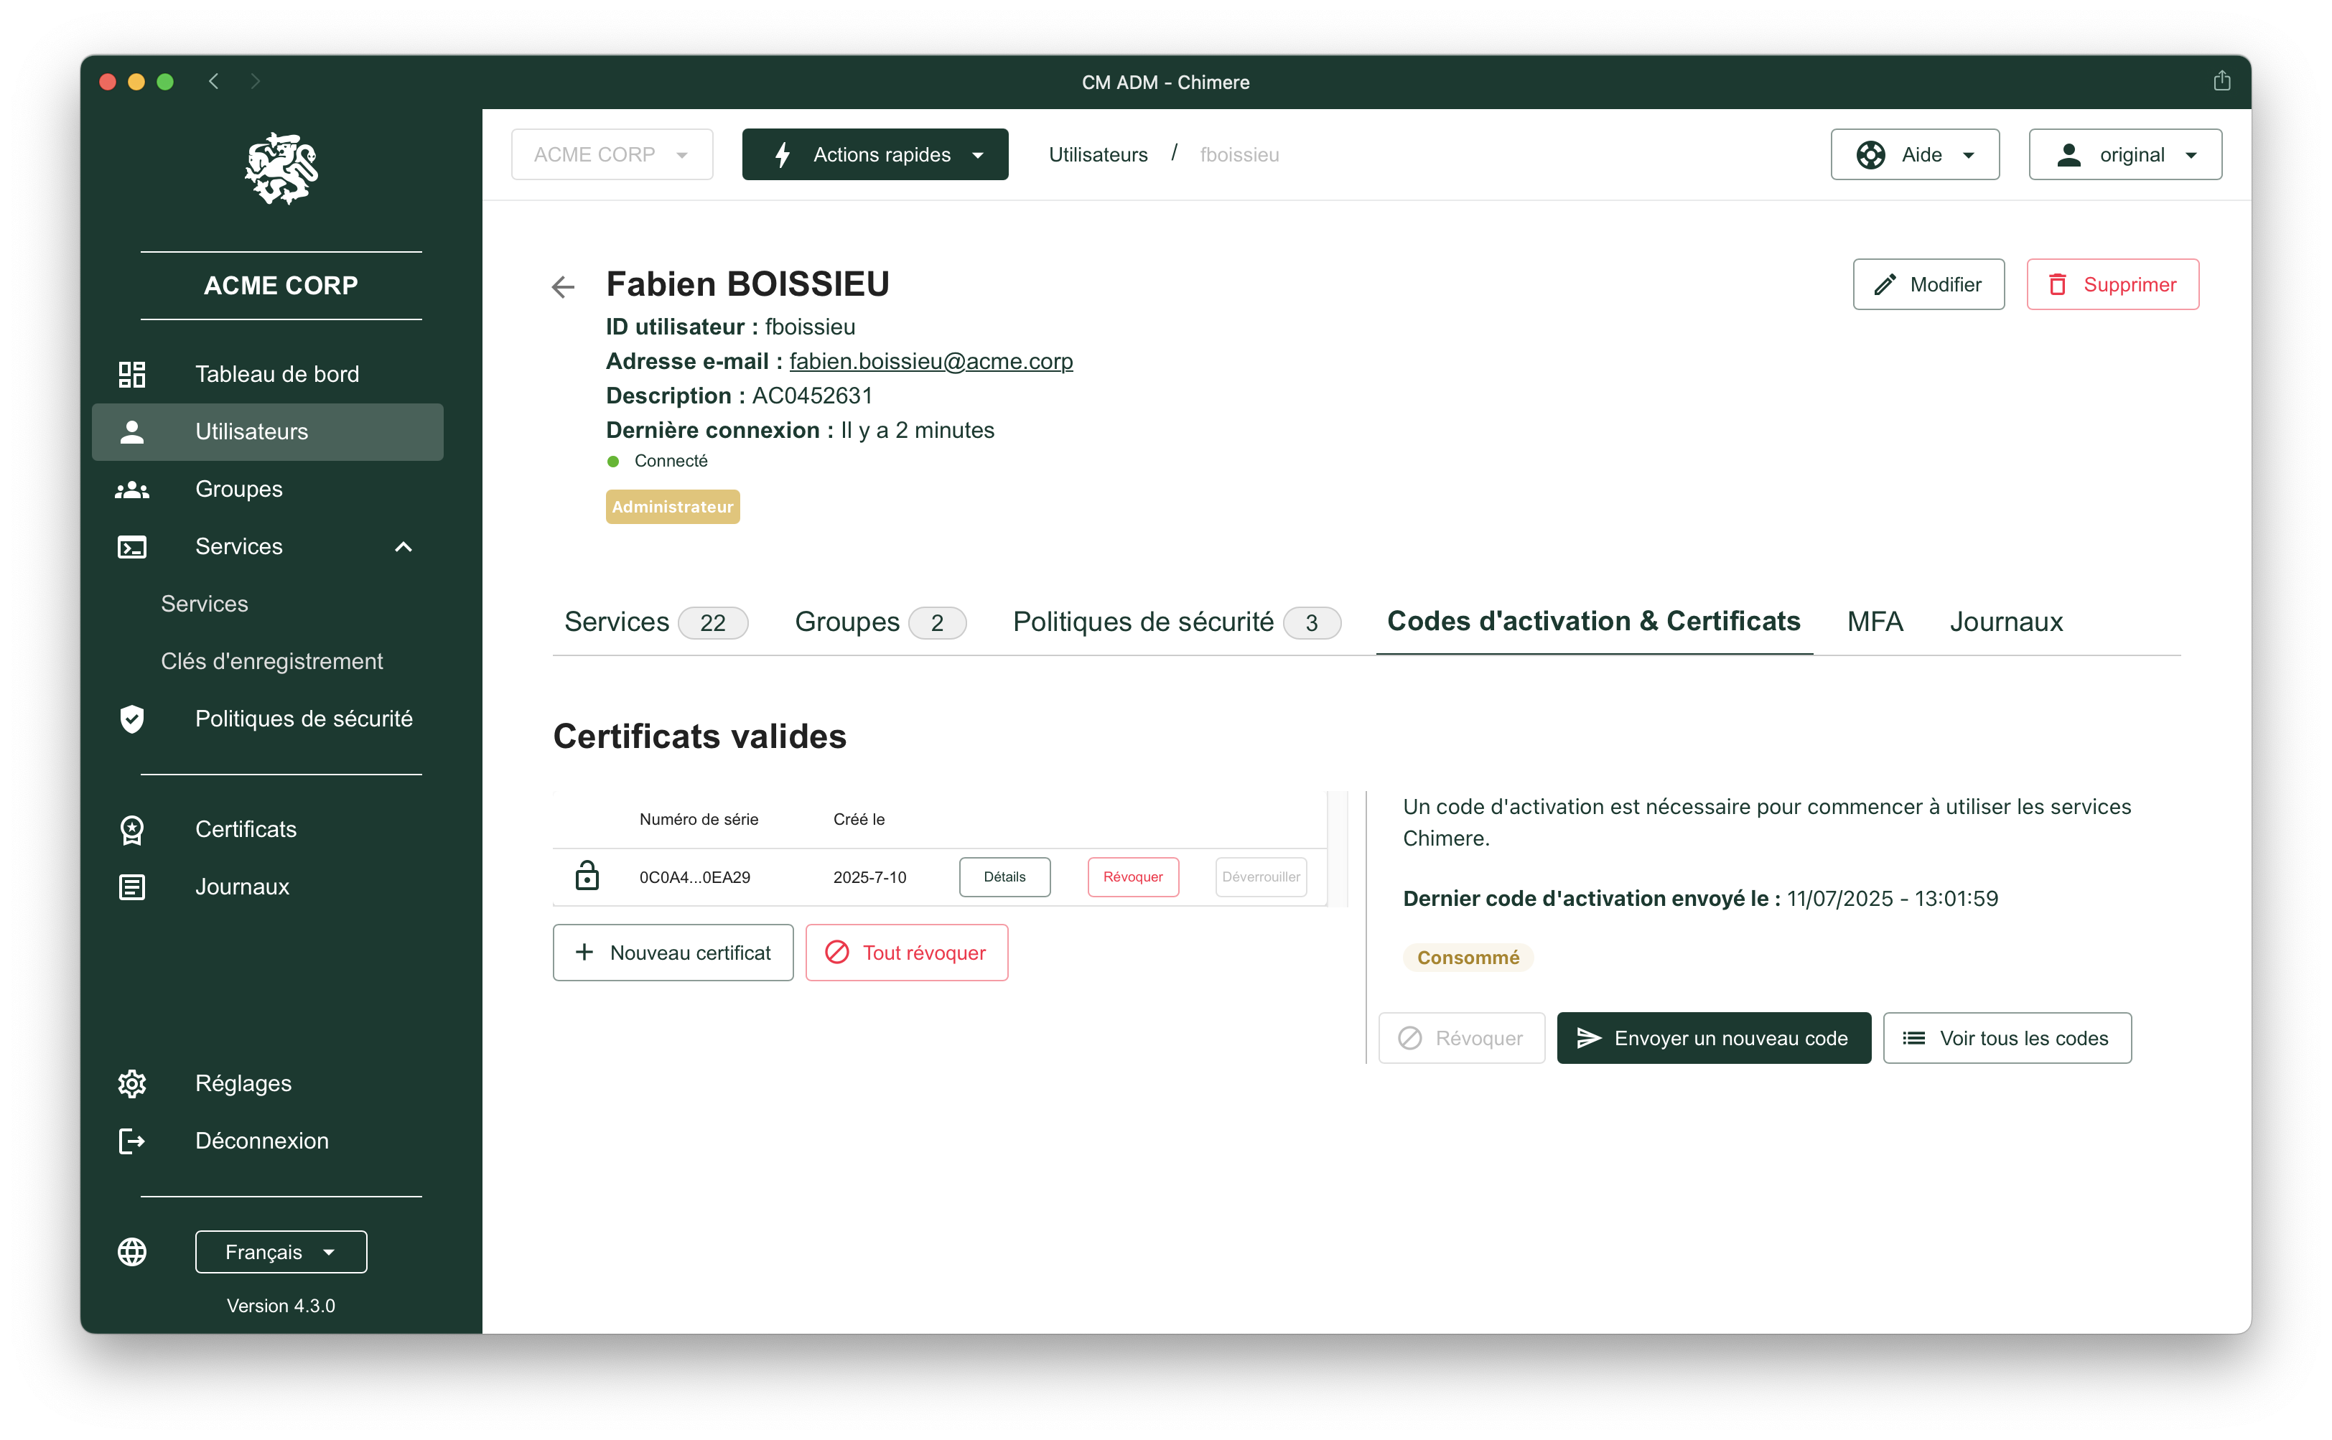The height and width of the screenshot is (1440, 2332).
Task: Click the trash icon on Supprimer
Action: [2057, 284]
